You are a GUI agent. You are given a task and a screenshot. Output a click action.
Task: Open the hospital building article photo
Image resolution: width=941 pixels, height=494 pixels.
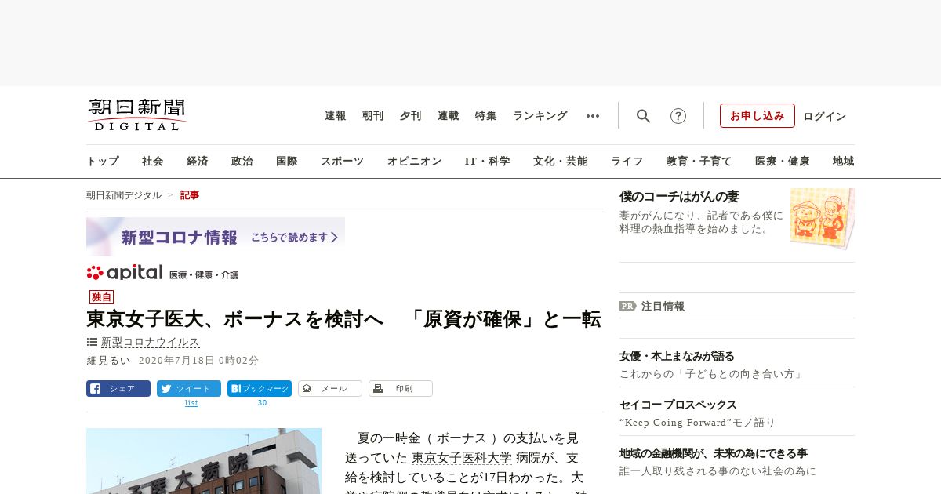tap(204, 461)
